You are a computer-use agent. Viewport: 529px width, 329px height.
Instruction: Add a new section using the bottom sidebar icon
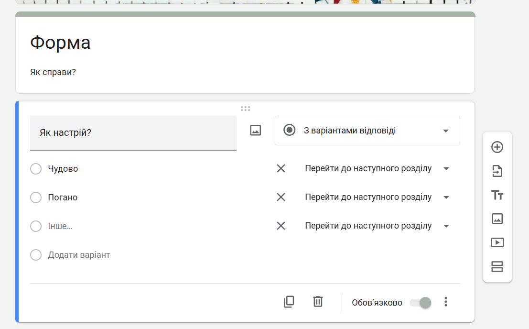click(x=497, y=267)
